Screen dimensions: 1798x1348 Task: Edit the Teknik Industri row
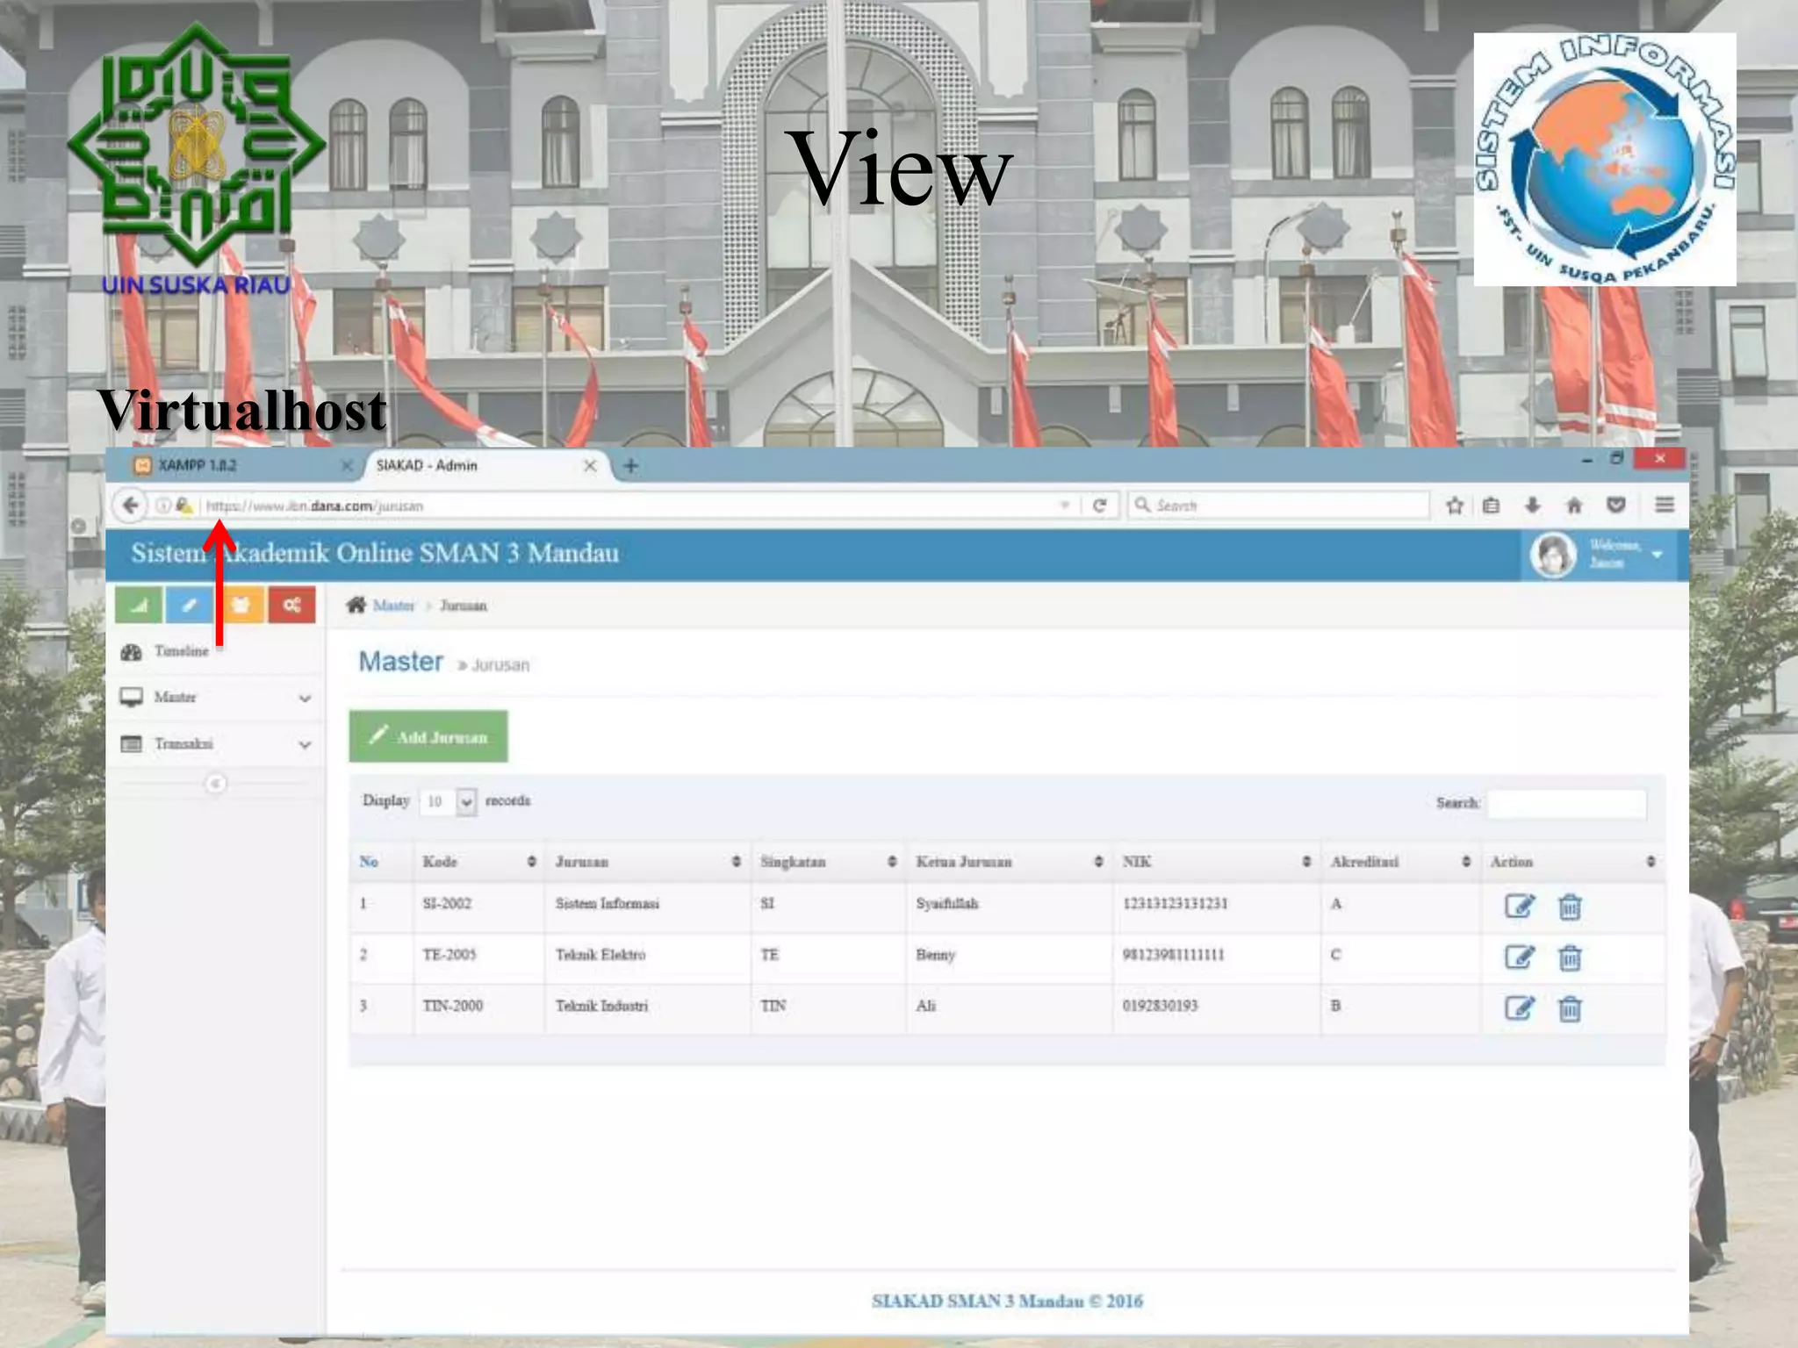[1520, 1007]
